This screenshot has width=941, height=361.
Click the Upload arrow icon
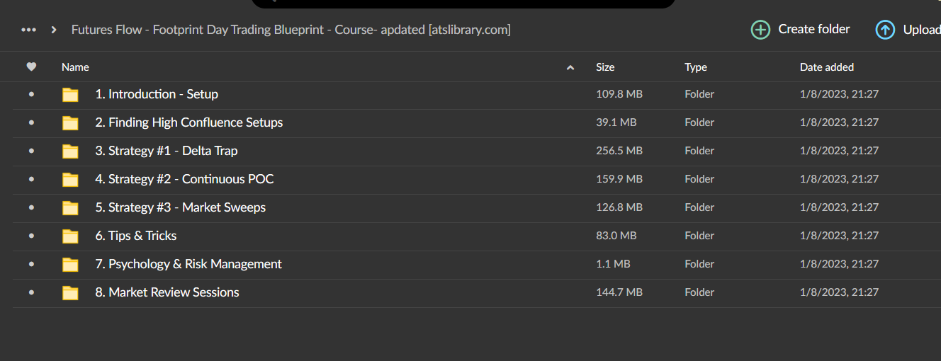[885, 30]
